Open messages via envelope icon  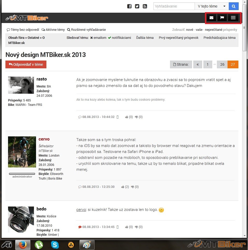[x=211, y=18]
